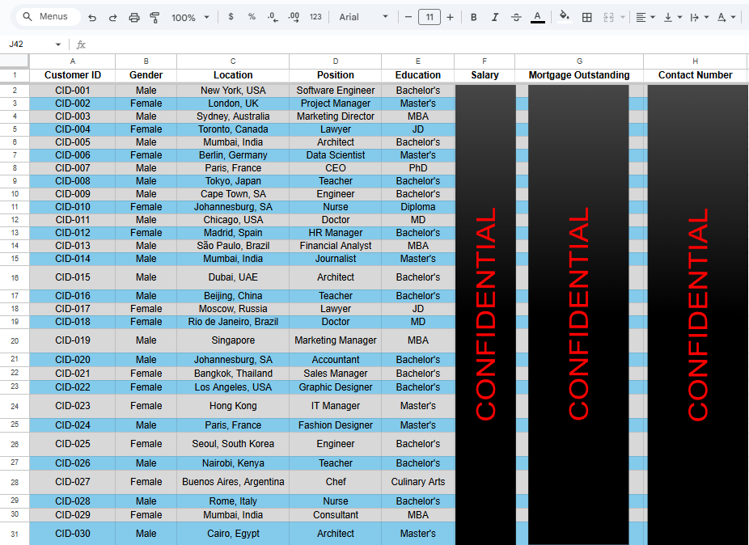This screenshot has height=545, width=749.
Task: Toggle bold formatting
Action: point(473,17)
